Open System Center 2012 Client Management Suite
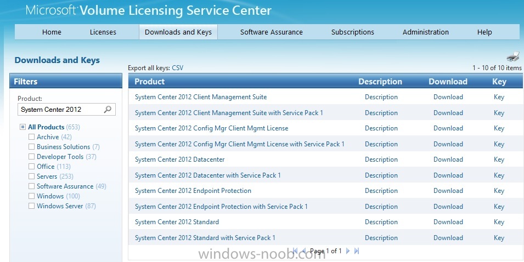Screen dimensions: 524x262 [201, 97]
